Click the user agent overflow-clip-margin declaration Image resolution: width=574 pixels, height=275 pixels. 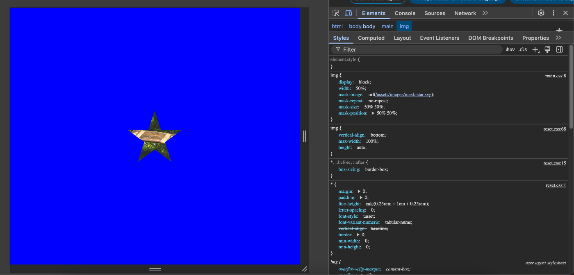coord(374,269)
